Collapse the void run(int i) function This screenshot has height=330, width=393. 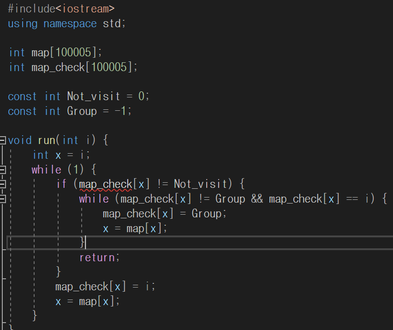2,140
